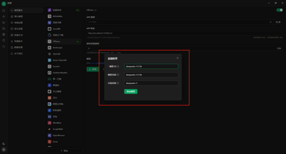The height and width of the screenshot is (154, 286).
Task: Select Groq in the provider list
Action: (64, 142)
